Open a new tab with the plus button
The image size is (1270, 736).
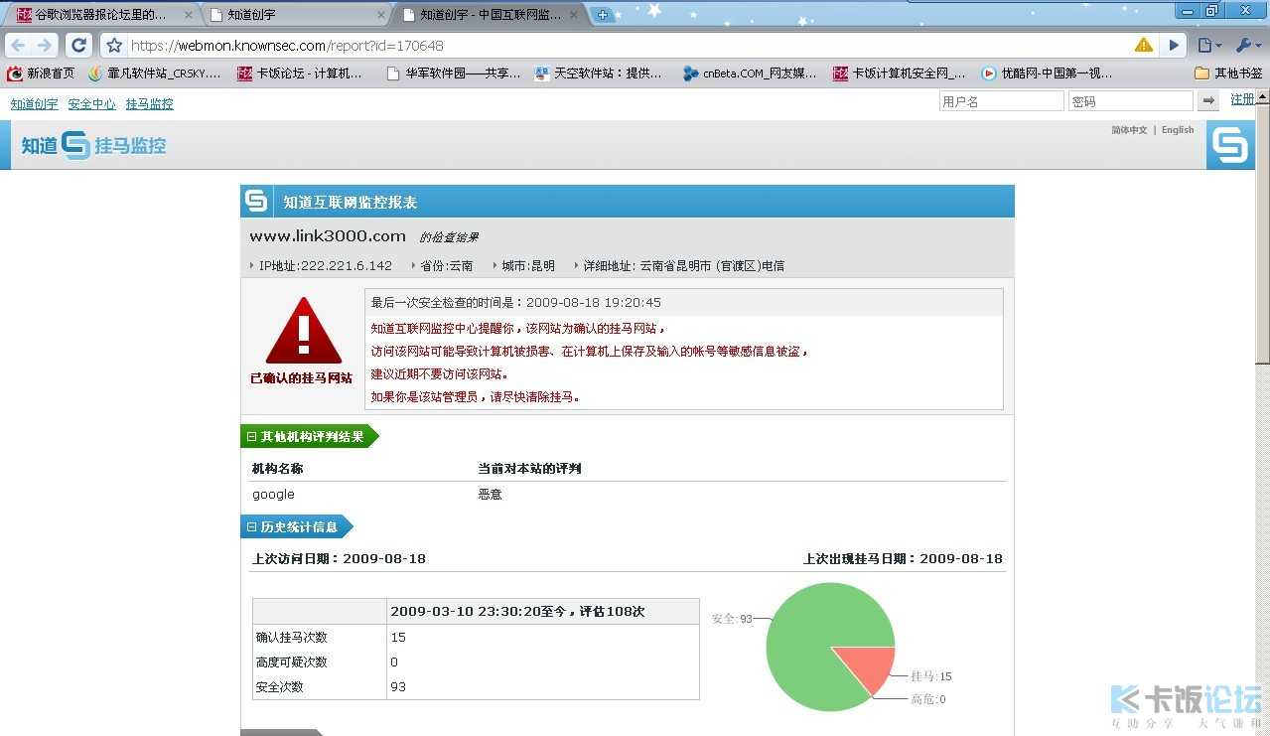tap(602, 15)
